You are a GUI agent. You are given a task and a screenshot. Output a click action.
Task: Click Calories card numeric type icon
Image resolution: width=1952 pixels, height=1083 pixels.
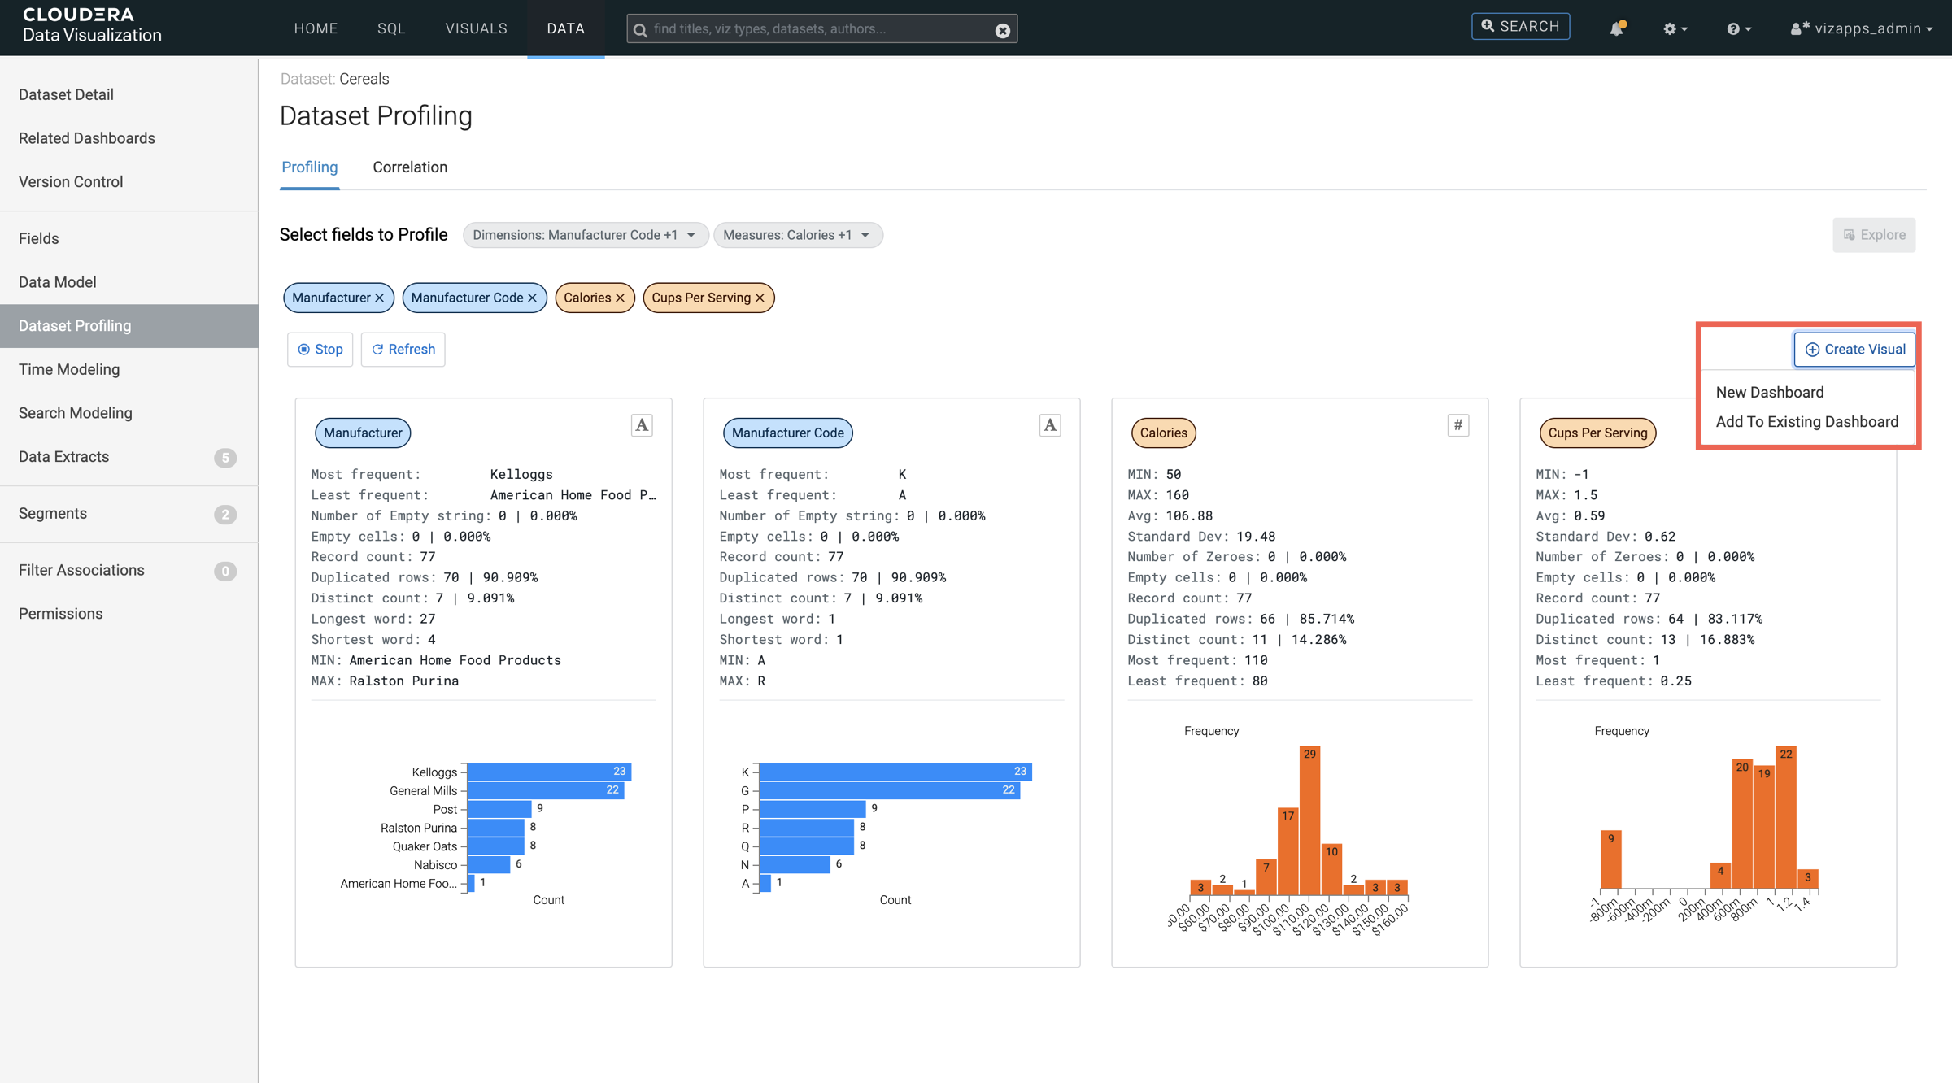tap(1457, 425)
